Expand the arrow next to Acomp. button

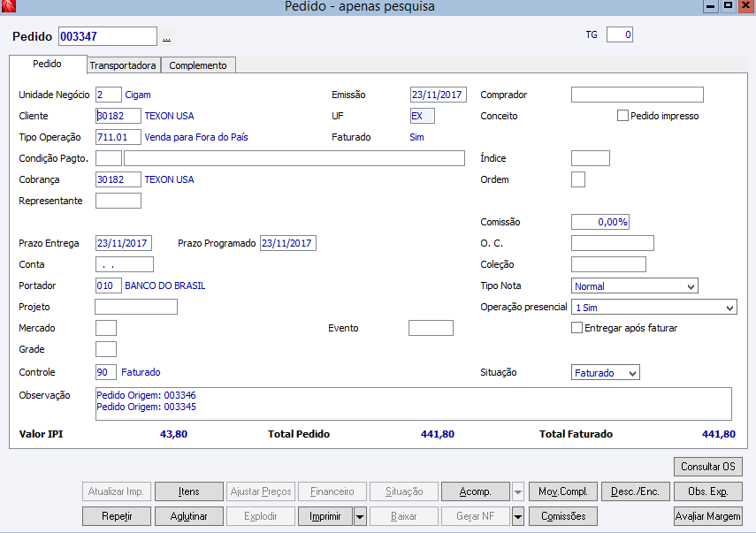click(518, 491)
